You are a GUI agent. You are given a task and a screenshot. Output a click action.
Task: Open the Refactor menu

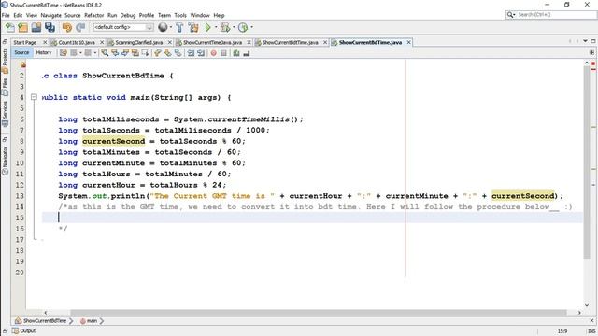[x=93, y=15]
